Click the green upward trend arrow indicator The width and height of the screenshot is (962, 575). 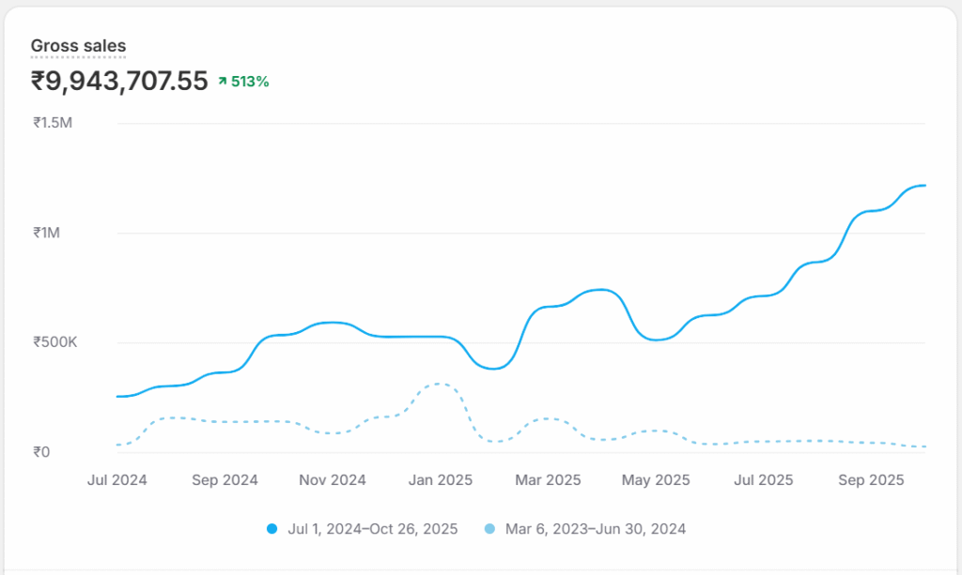tap(222, 82)
